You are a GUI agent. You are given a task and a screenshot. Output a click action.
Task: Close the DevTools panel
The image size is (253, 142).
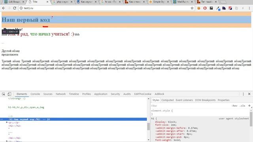coord(249,94)
